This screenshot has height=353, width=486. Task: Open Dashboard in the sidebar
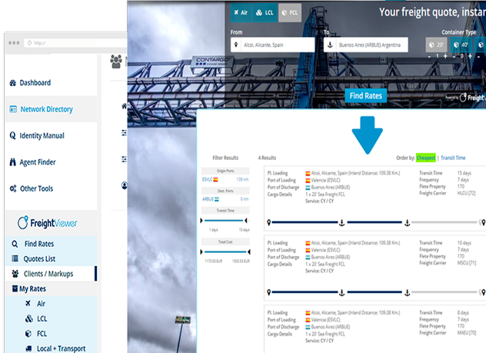(x=35, y=83)
